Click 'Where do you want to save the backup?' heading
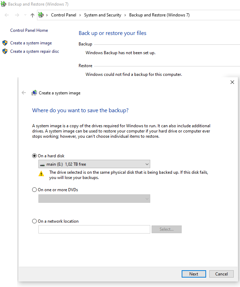This screenshot has height=287, width=240. click(x=80, y=110)
